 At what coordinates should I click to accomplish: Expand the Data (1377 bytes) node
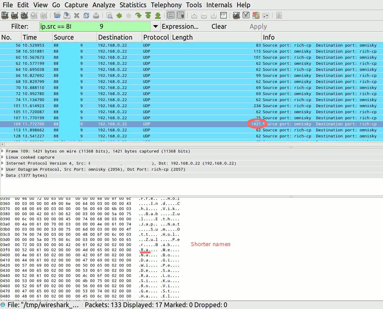[x=2, y=175]
